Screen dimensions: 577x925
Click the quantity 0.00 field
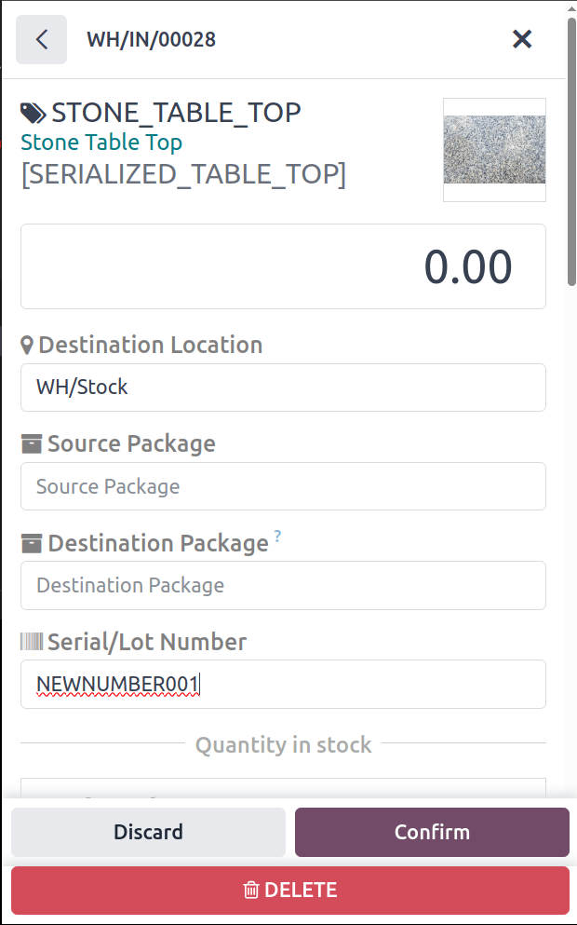click(283, 266)
